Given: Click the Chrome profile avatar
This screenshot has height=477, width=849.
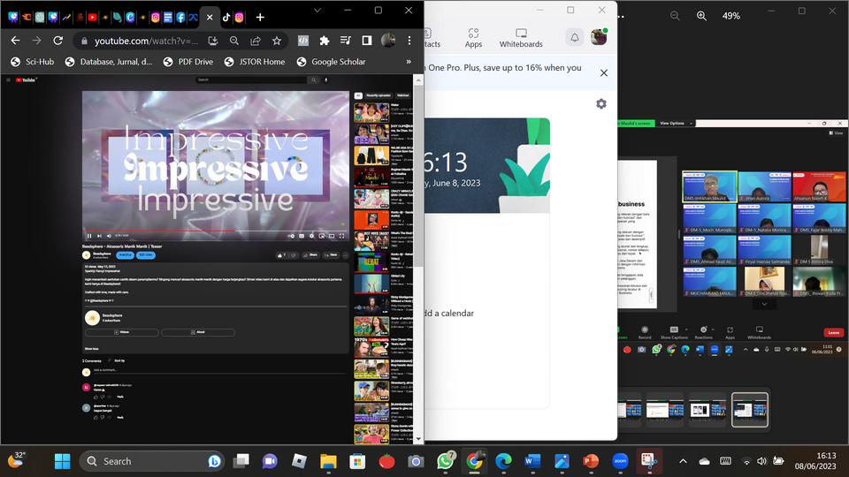Looking at the screenshot, I should 387,41.
